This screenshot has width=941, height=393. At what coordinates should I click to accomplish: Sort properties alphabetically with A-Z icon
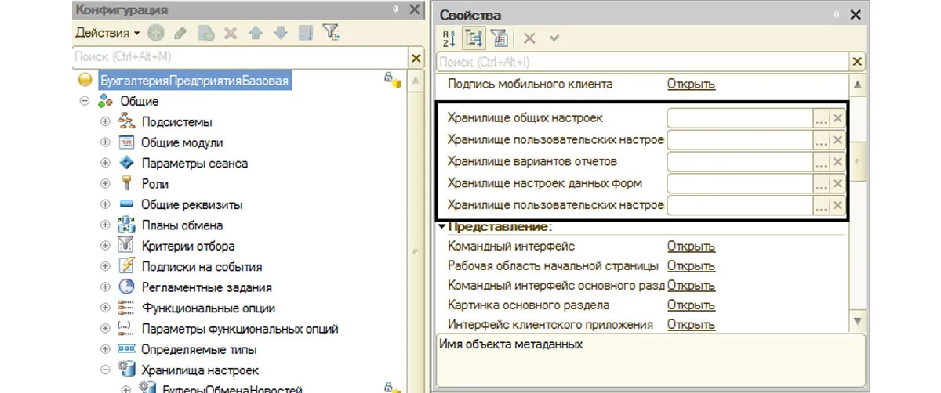coord(449,37)
